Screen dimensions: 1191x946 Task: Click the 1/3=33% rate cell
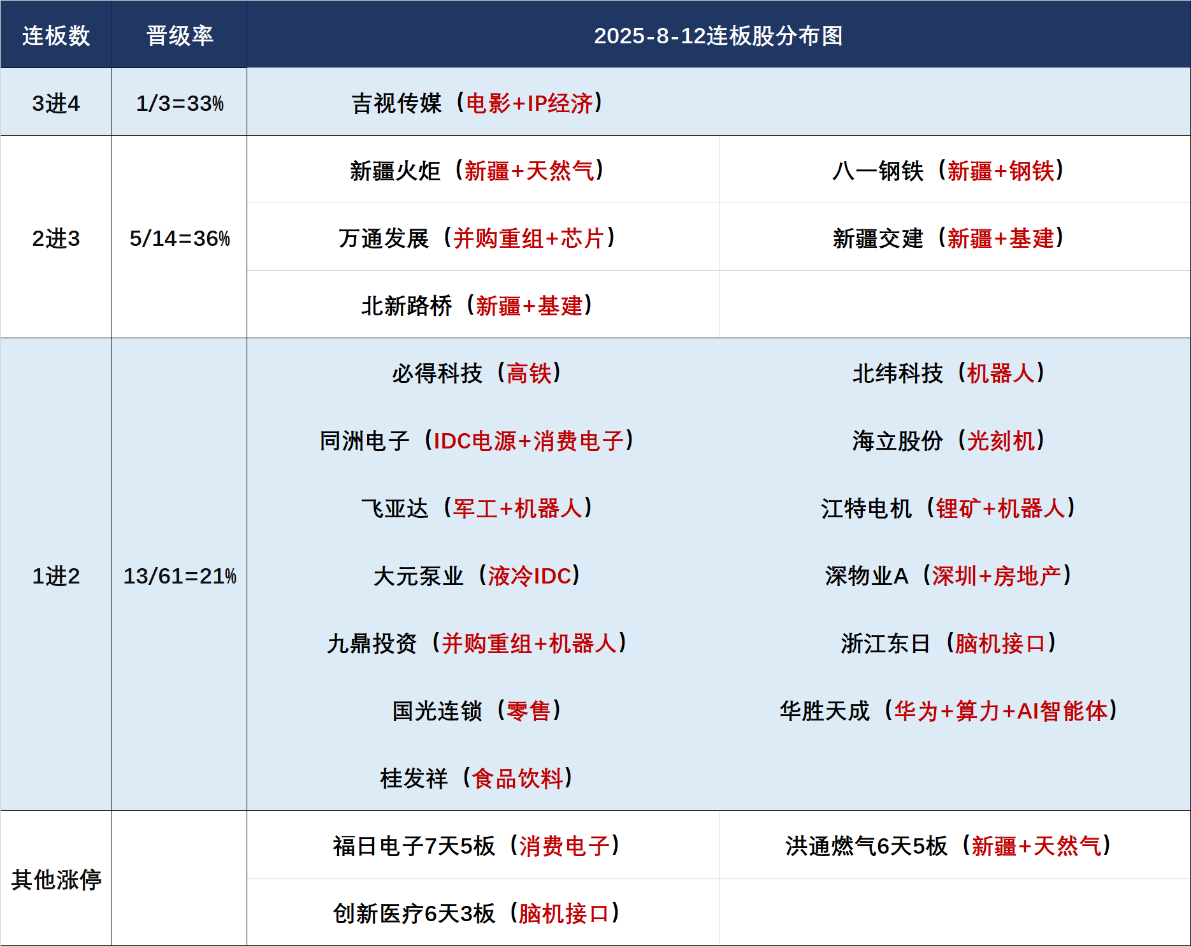click(180, 103)
